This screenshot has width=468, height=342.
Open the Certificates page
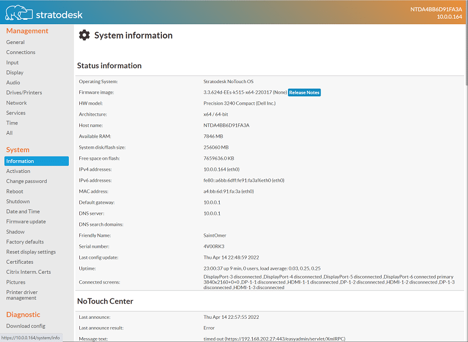coord(20,262)
